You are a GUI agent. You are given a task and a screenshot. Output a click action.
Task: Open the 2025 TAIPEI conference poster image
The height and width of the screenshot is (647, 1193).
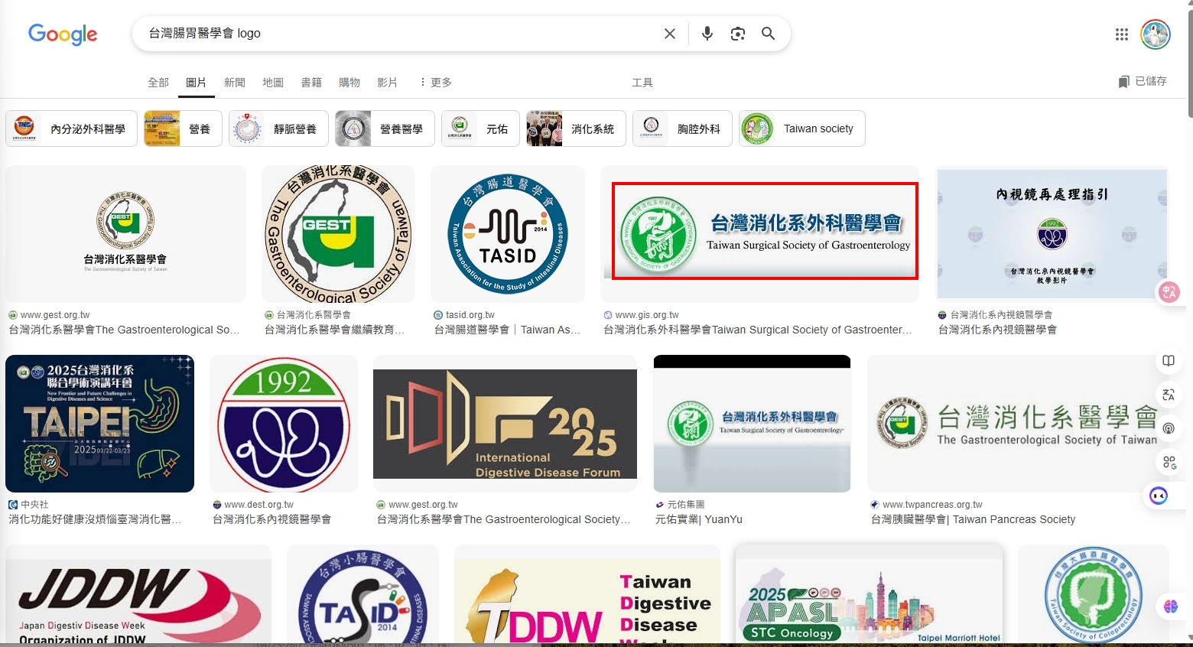tap(99, 424)
